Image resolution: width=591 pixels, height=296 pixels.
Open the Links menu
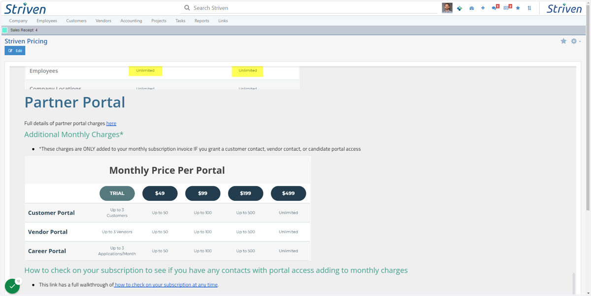coord(223,21)
